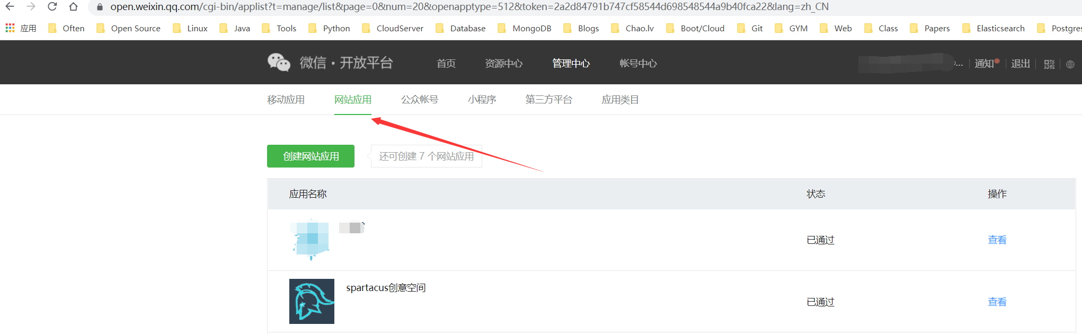1082x334 pixels.
Task: Click the globe language icon
Action: [x=1070, y=64]
